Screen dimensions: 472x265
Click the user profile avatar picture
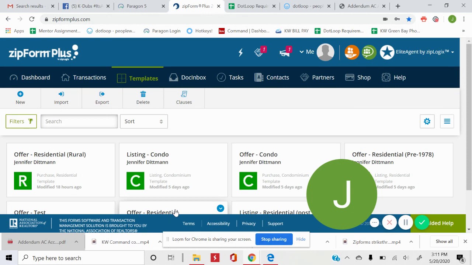click(x=325, y=52)
